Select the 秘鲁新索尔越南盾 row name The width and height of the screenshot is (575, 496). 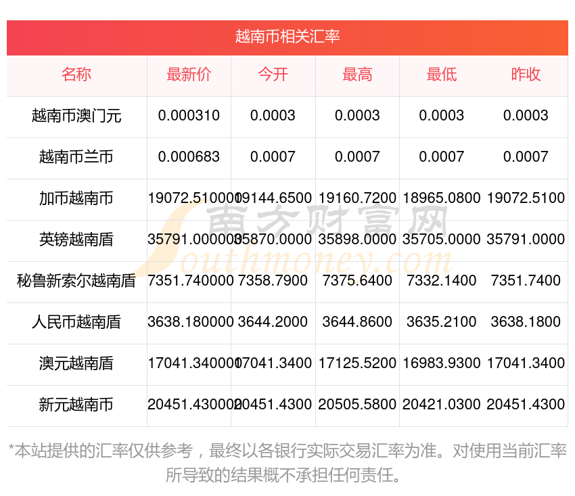click(76, 281)
